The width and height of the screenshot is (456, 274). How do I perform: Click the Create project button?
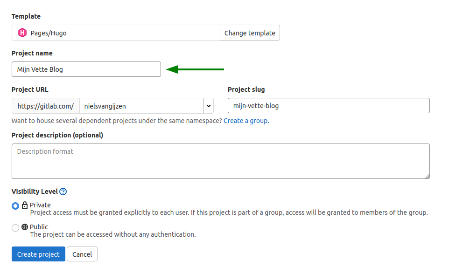click(38, 254)
